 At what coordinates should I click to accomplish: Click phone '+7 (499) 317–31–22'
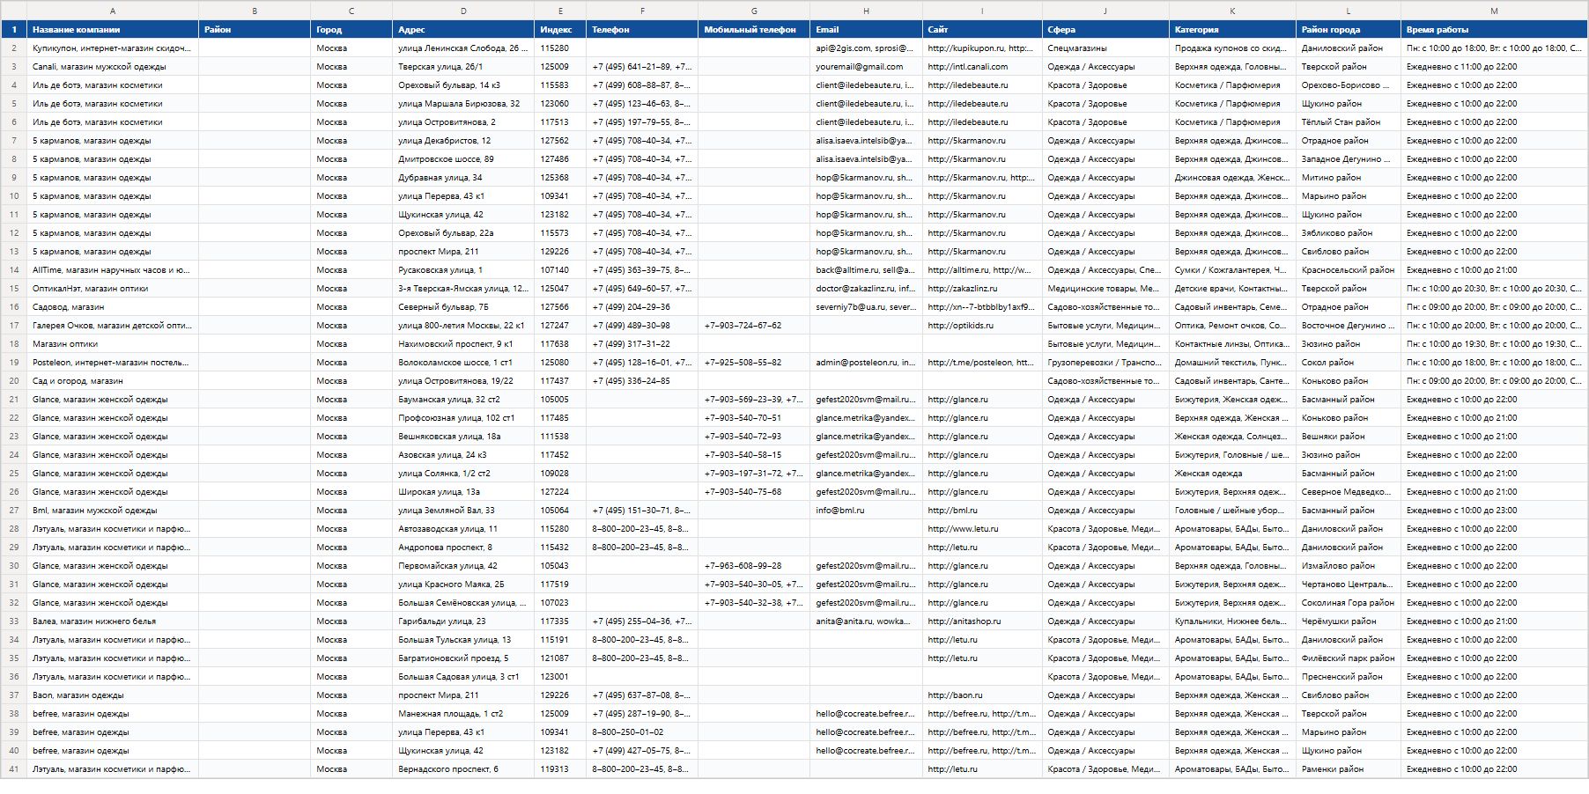(x=642, y=344)
